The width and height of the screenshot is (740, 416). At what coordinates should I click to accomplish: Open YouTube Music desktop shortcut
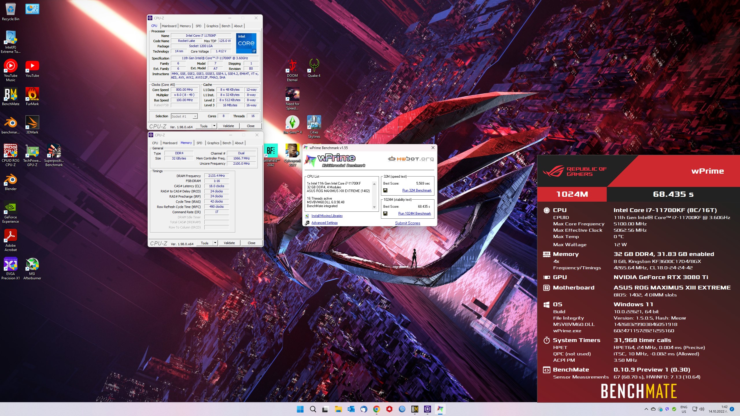point(10,70)
